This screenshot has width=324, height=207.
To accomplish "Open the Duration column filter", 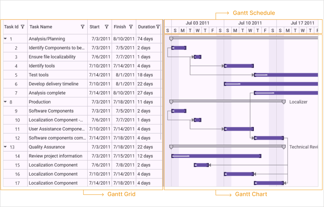I will point(158,27).
